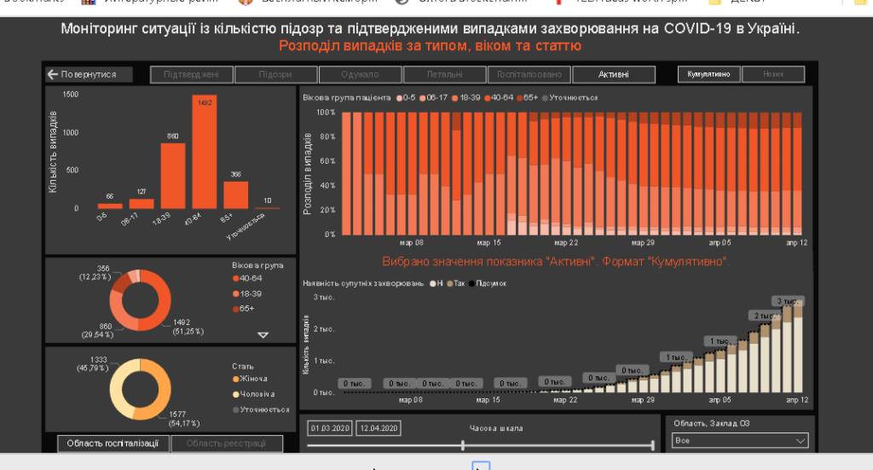
Task: Click the Підсумок legend marker
Action: pyautogui.click(x=471, y=283)
